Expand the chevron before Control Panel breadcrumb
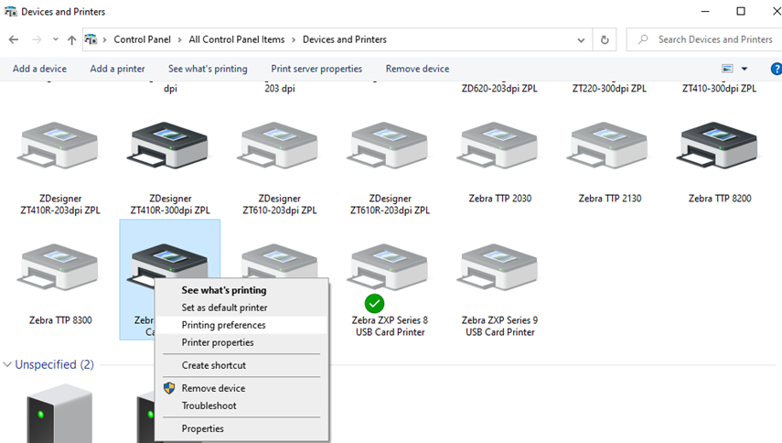Viewport: 782px width, 443px height. [x=104, y=40]
